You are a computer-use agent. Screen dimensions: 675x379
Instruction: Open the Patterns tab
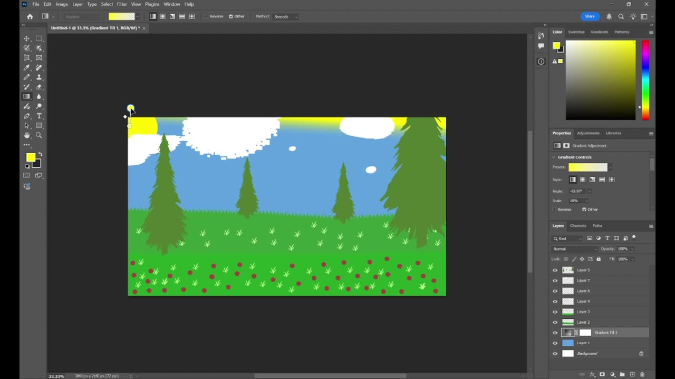pyautogui.click(x=622, y=32)
